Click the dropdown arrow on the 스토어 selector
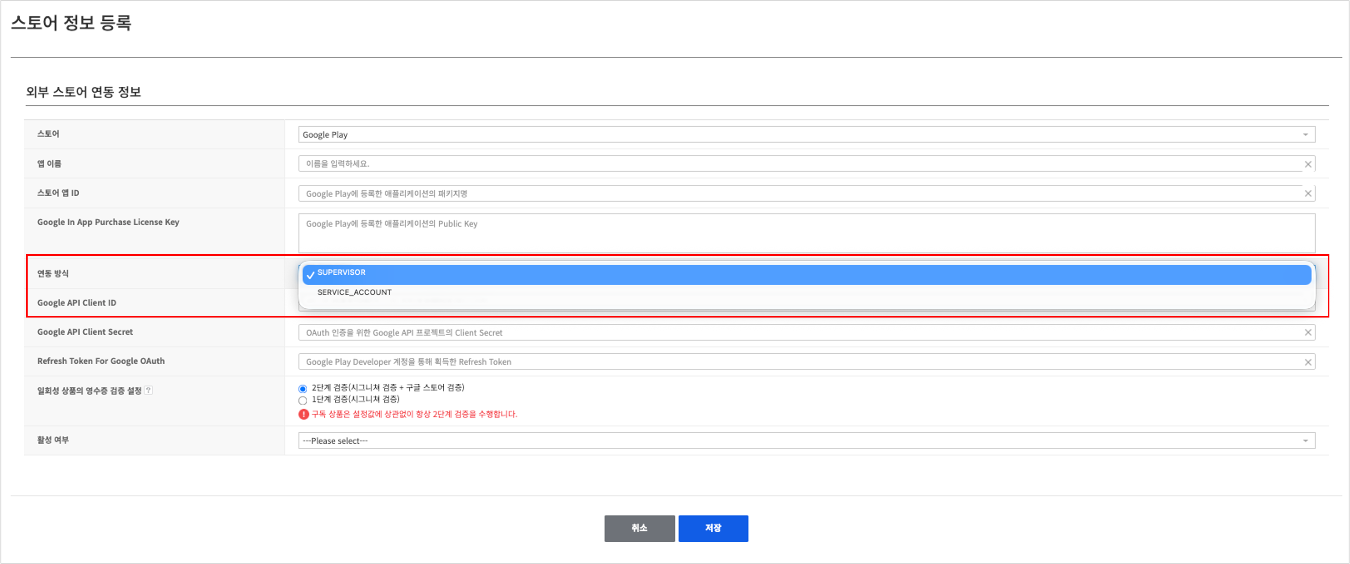Screen dimensions: 1350x564 [x=1306, y=134]
